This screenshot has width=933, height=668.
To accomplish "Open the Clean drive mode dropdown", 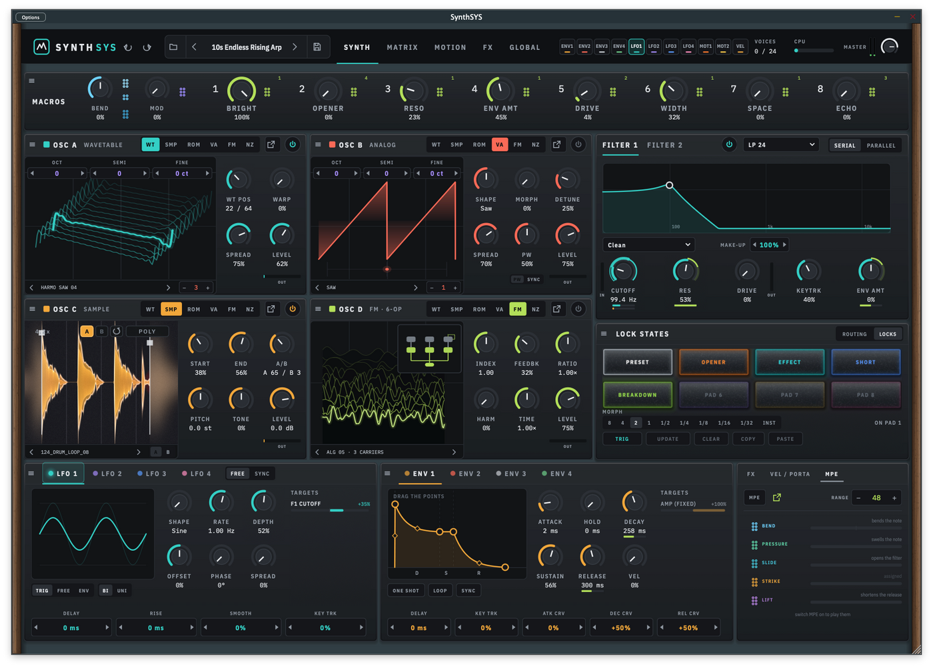I will tap(649, 245).
